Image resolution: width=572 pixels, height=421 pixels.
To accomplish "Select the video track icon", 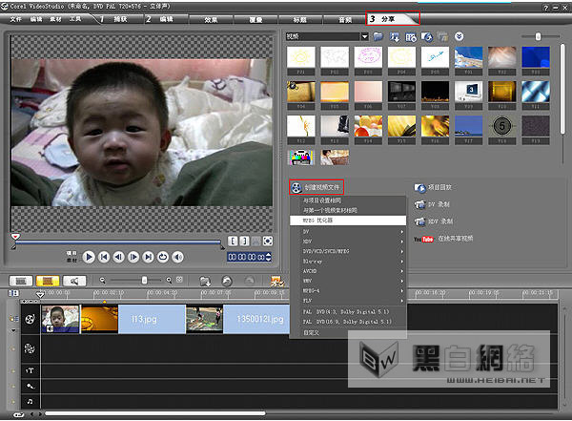I will [30, 319].
